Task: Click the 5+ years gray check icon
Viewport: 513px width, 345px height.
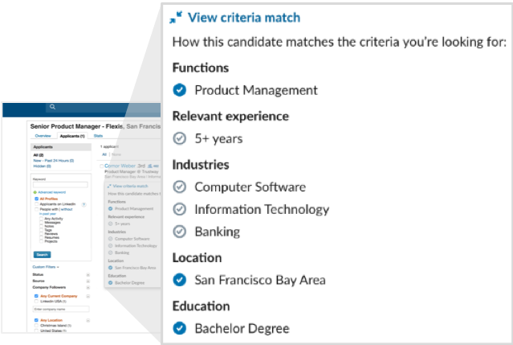Action: pyautogui.click(x=180, y=138)
